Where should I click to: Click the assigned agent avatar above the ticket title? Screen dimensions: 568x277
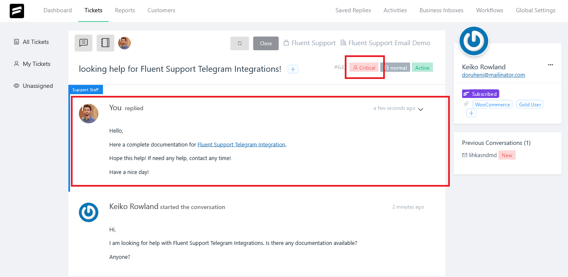click(124, 43)
